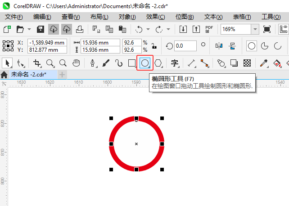Select the Rectangle tool
The width and height of the screenshot is (289, 206).
click(132, 63)
